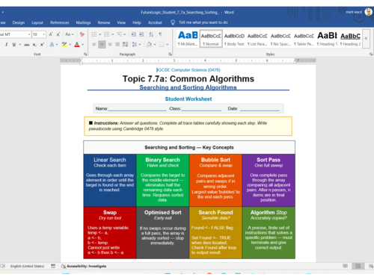374x280 pixels.
Task: Center the paragraph text
Action: [x=102, y=45]
